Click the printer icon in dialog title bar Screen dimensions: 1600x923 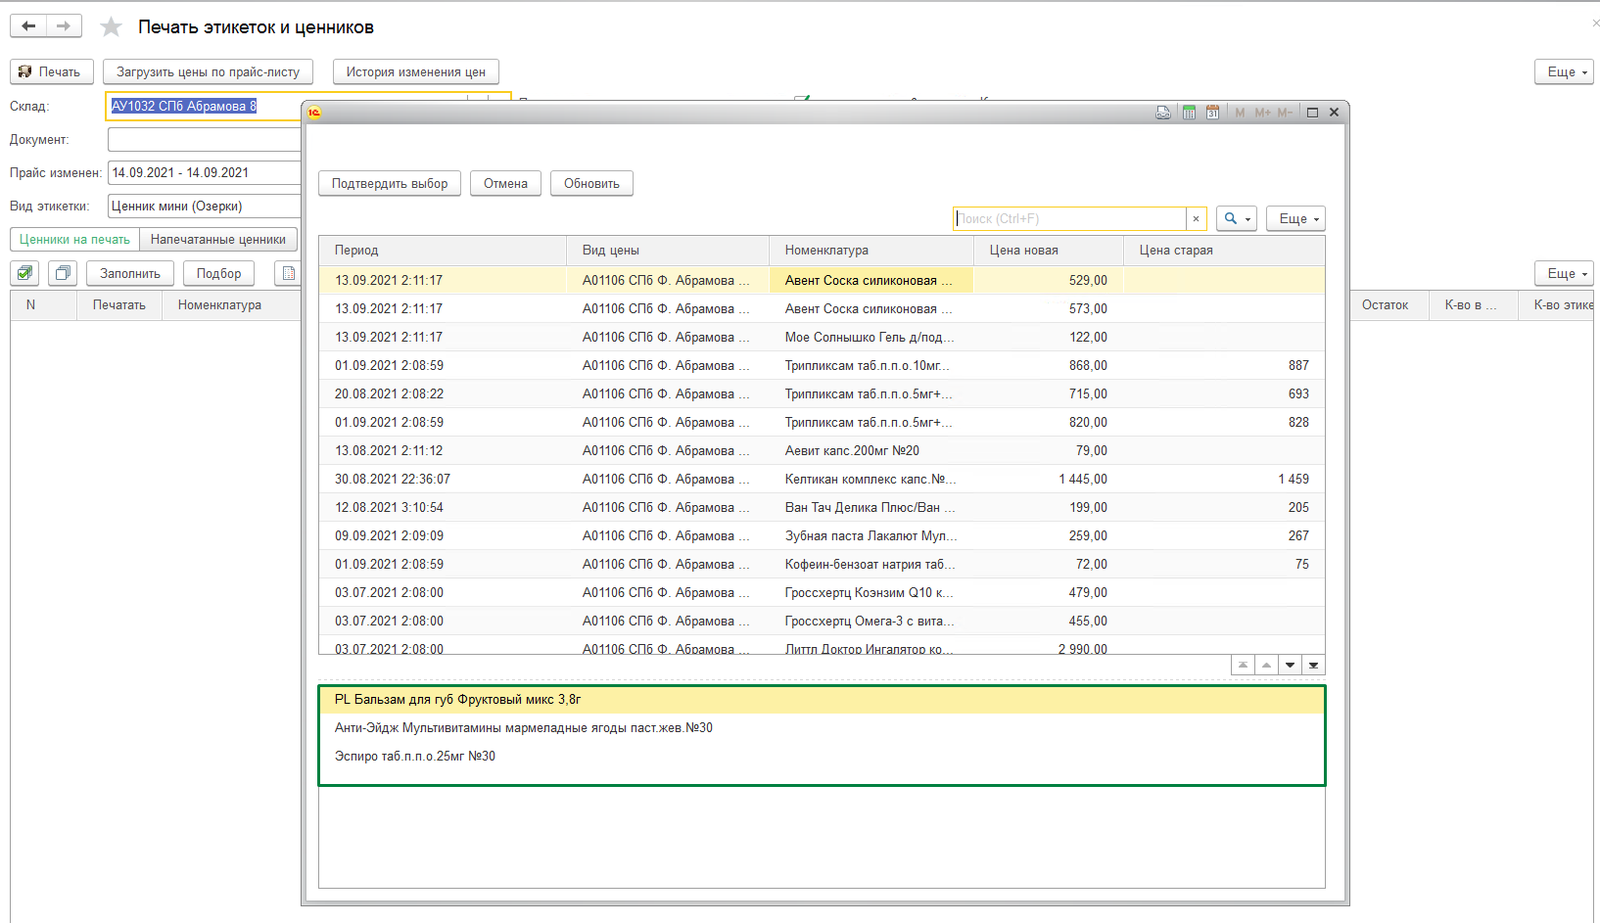1162,113
